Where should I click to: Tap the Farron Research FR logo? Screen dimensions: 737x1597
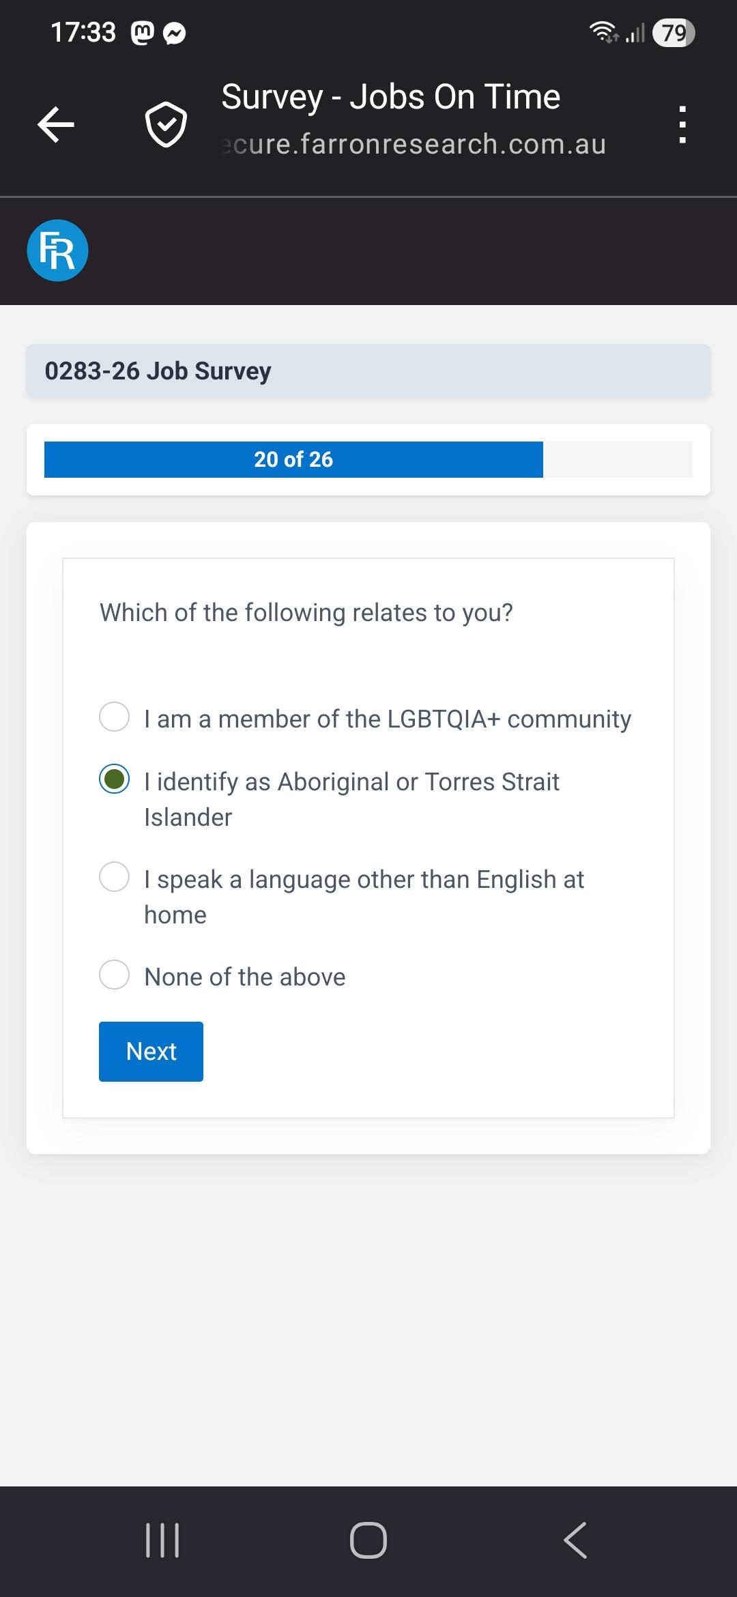57,250
